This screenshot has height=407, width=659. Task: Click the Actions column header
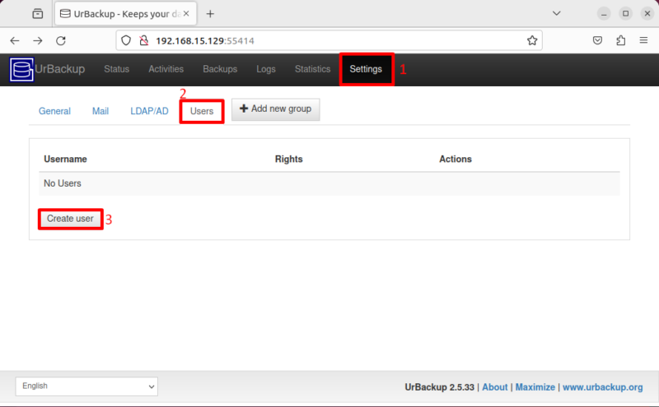456,159
